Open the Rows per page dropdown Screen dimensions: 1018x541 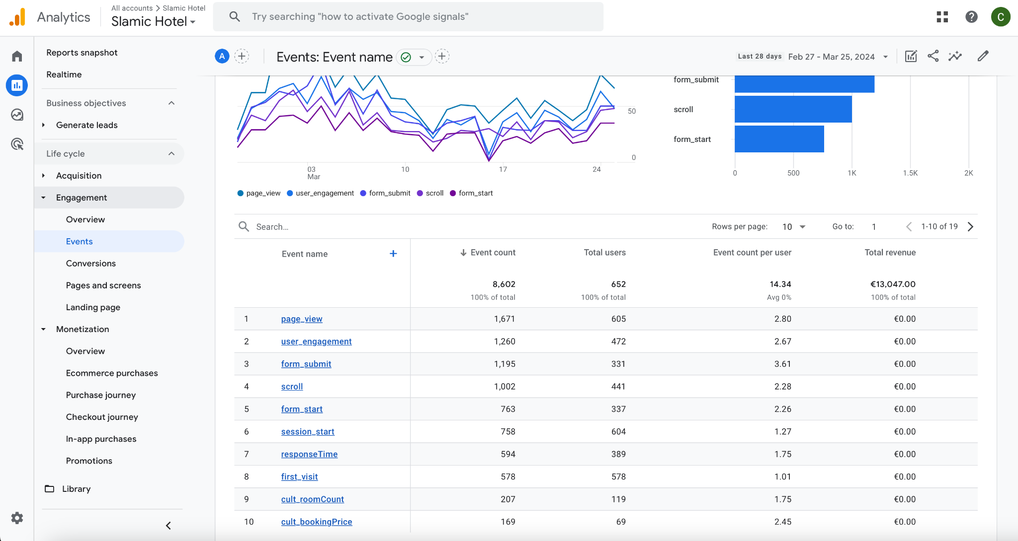pos(793,227)
